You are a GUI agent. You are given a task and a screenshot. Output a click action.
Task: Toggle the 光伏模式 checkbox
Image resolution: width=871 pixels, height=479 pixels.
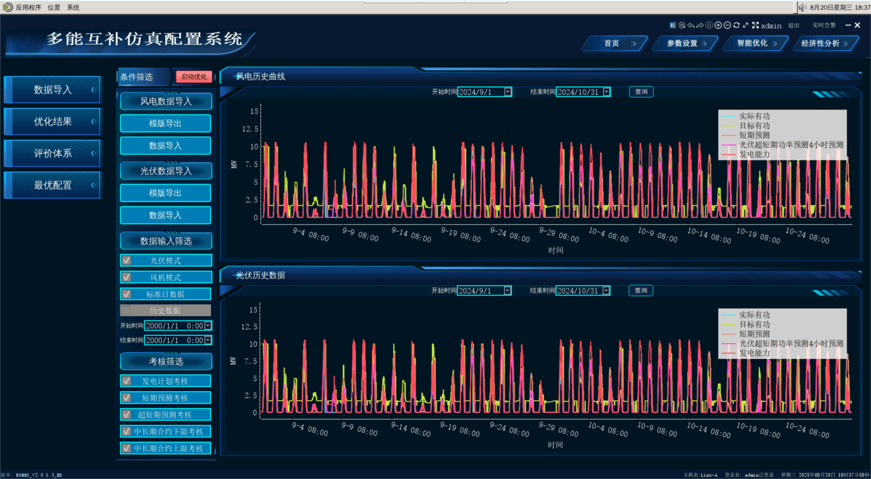click(127, 260)
